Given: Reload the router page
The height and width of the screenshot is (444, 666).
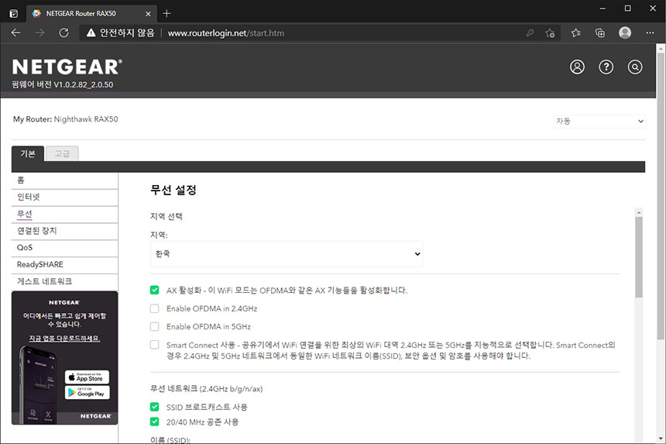Looking at the screenshot, I should click(64, 33).
